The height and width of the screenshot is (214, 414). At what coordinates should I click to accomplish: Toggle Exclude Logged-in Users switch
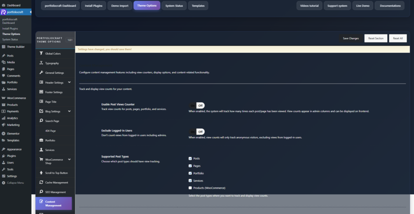pyautogui.click(x=197, y=132)
